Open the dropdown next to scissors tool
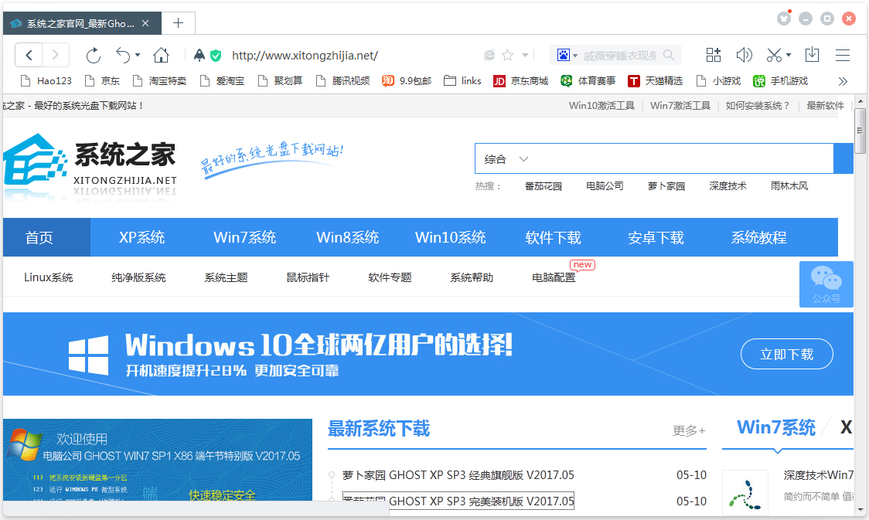 (789, 55)
